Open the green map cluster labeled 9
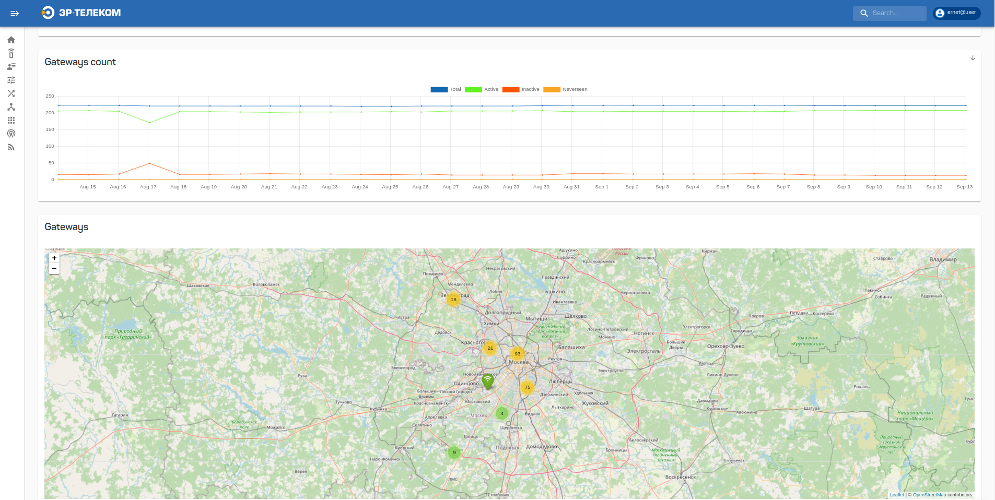 pyautogui.click(x=454, y=453)
